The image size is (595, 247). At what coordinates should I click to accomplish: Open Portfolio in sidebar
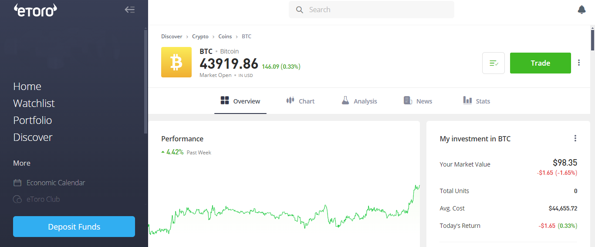(x=33, y=120)
